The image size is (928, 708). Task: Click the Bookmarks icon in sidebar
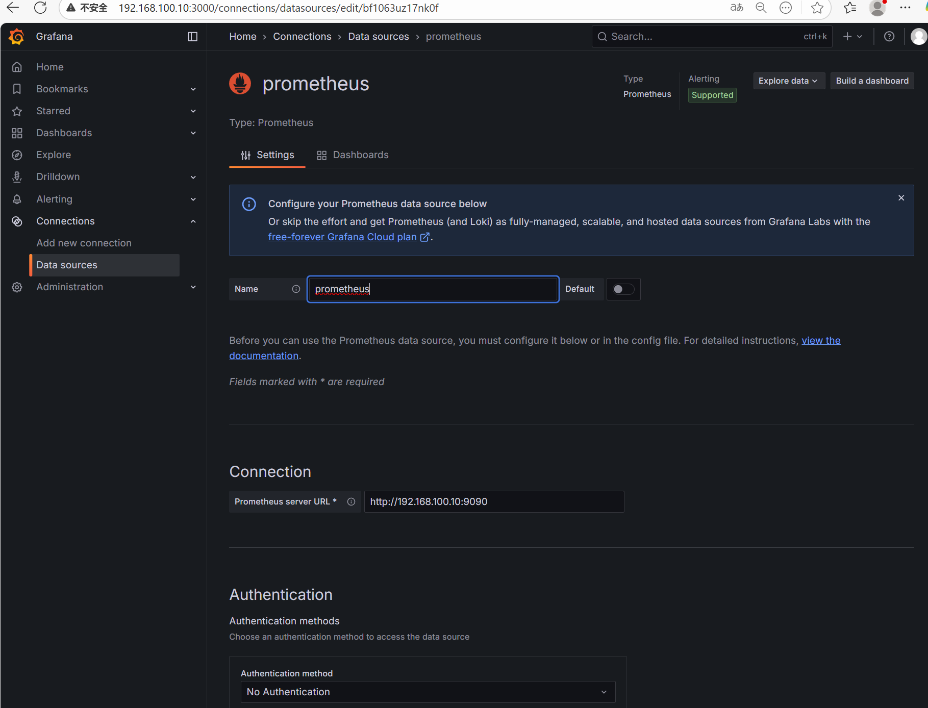click(x=17, y=89)
